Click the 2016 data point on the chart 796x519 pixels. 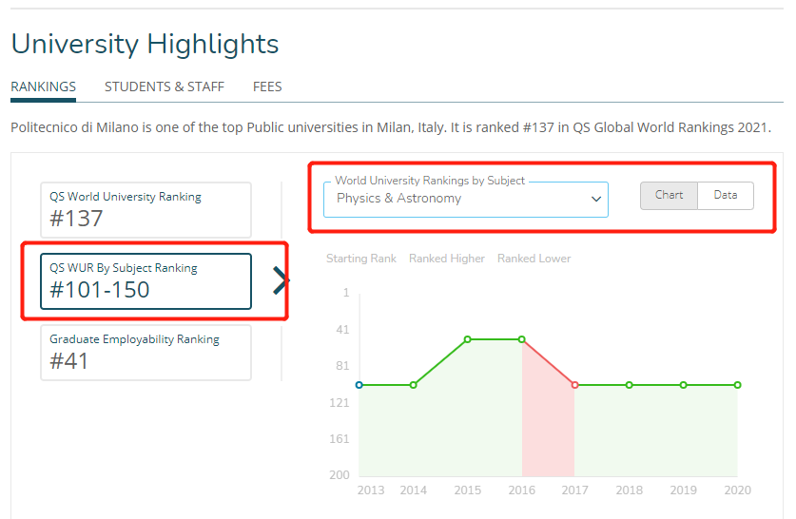[x=522, y=339]
